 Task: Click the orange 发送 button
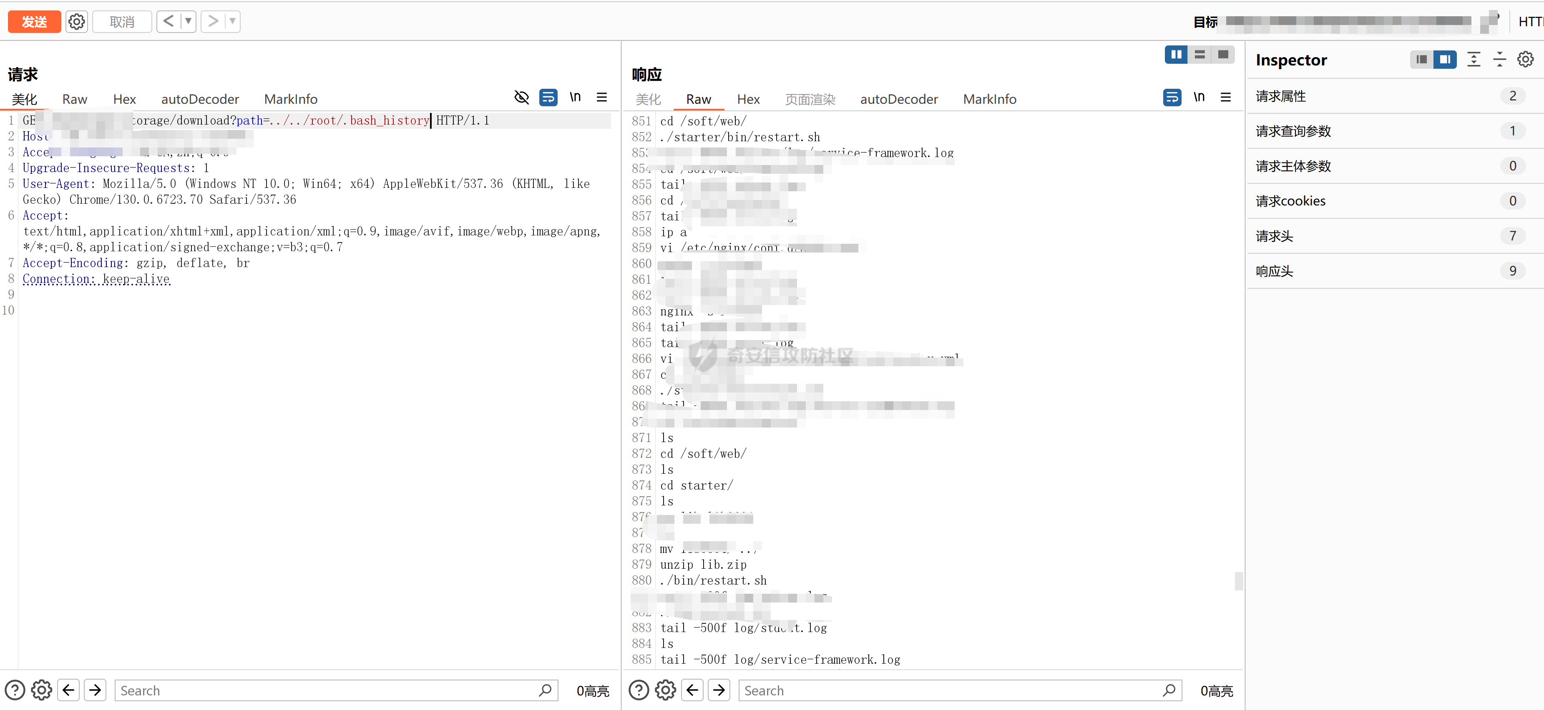(x=34, y=22)
